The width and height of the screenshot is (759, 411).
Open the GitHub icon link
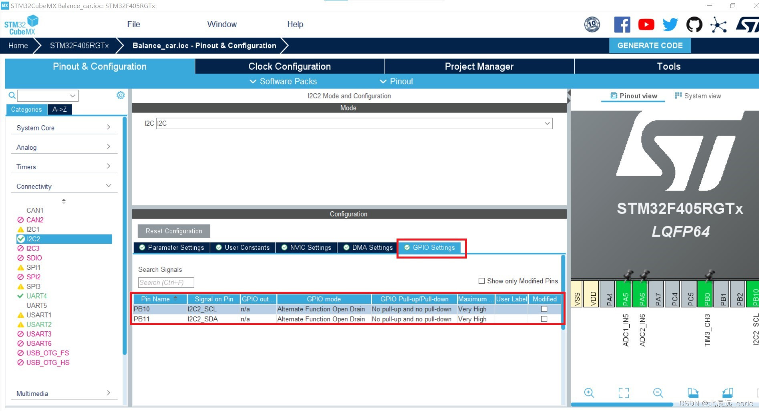694,25
